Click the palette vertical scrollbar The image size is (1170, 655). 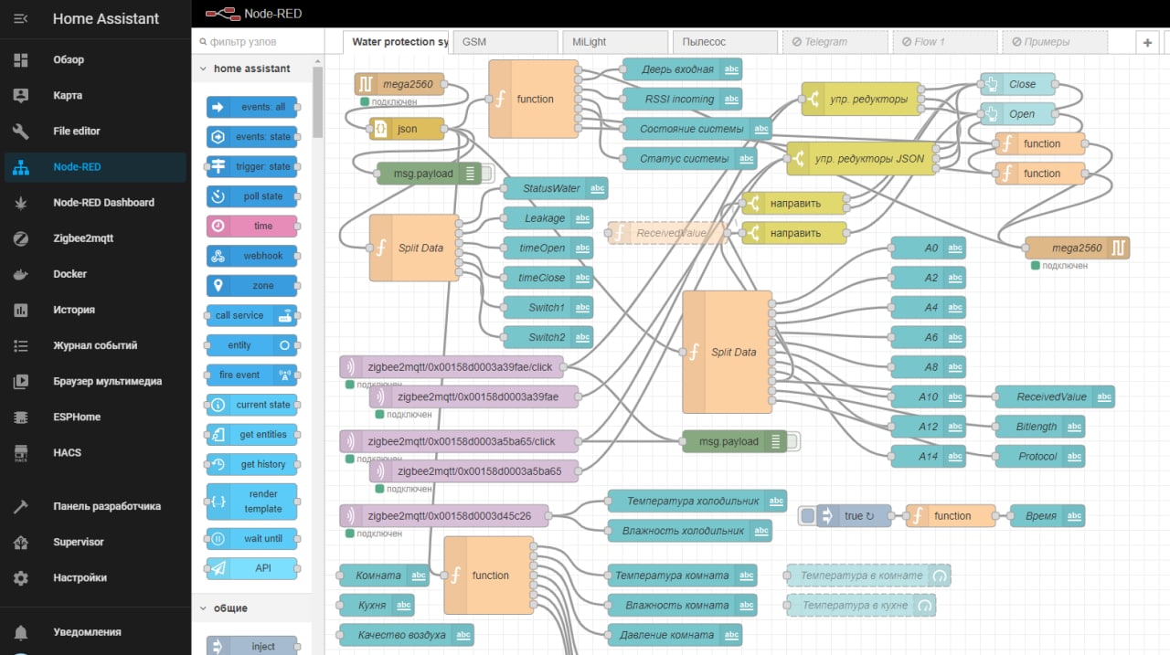(x=318, y=100)
